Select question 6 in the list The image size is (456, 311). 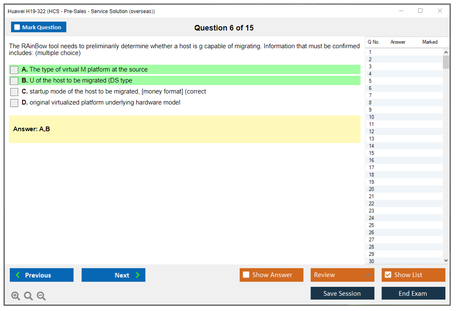coord(370,88)
